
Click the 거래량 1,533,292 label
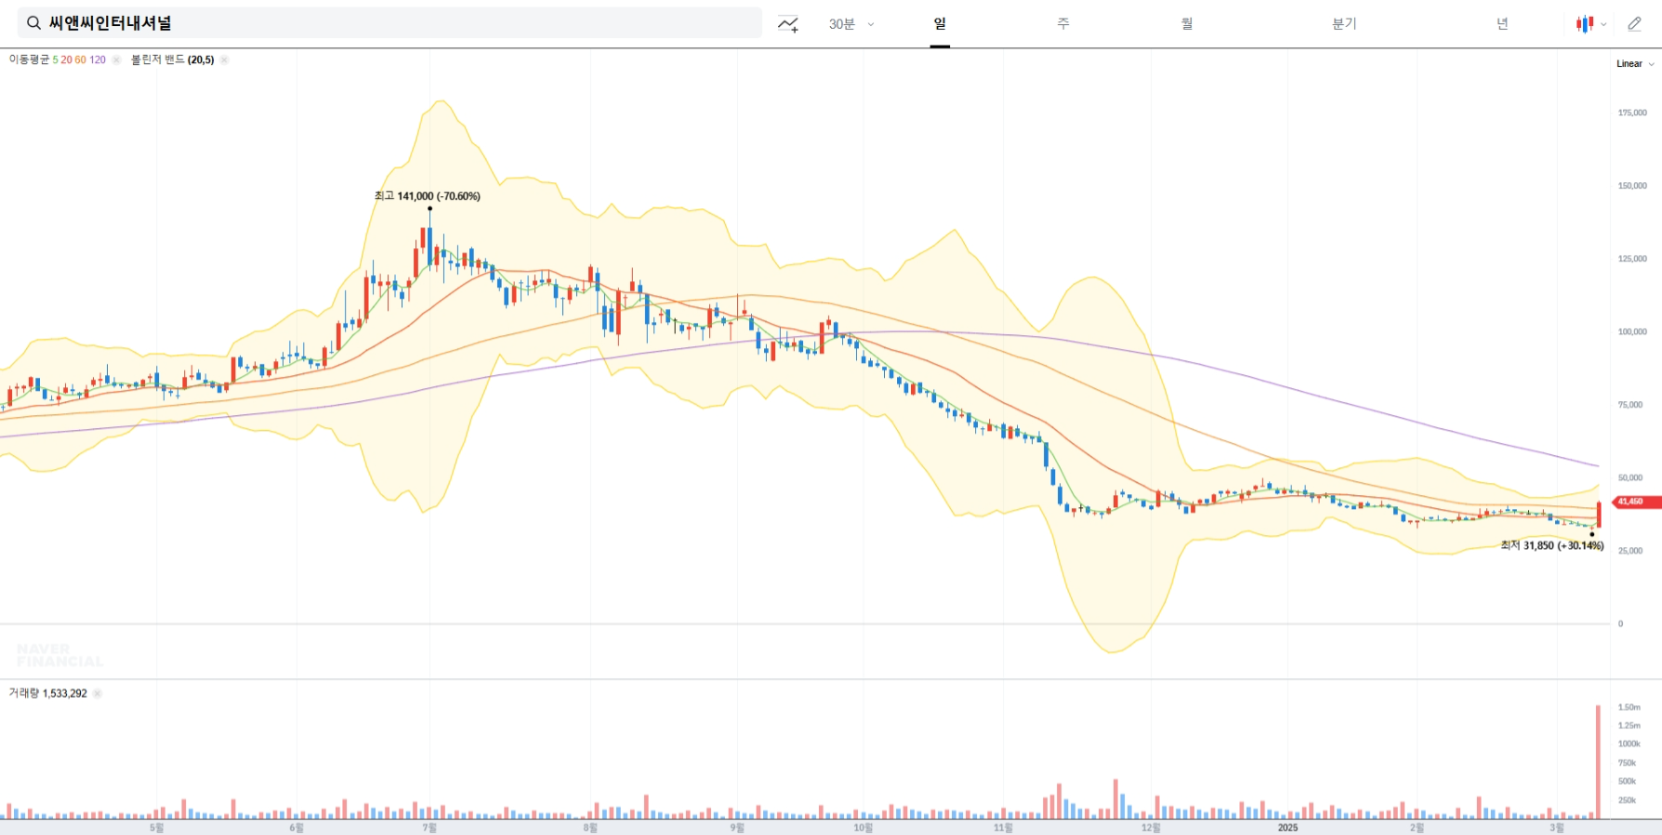48,693
